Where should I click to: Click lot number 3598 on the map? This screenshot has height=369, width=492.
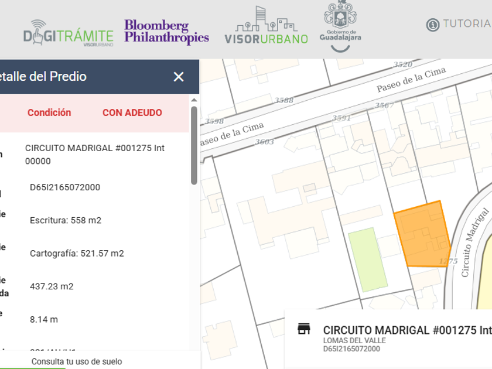(x=214, y=121)
